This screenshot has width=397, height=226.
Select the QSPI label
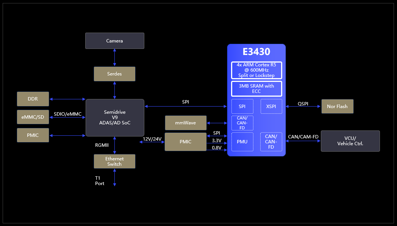[x=303, y=104]
